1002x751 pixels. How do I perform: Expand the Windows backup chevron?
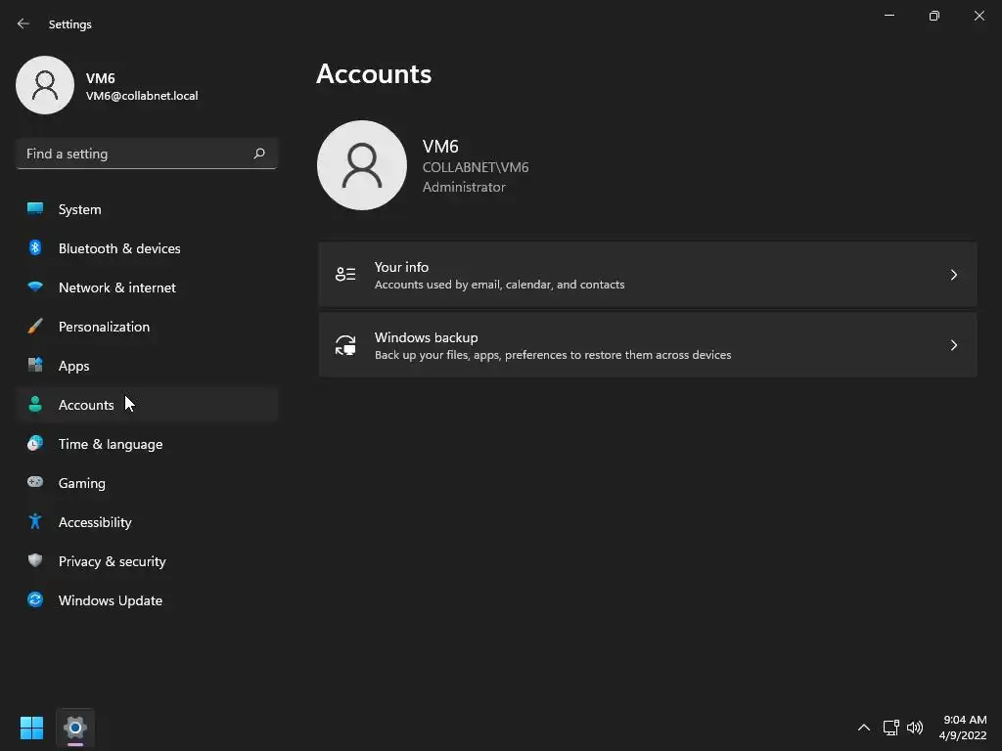coord(953,345)
